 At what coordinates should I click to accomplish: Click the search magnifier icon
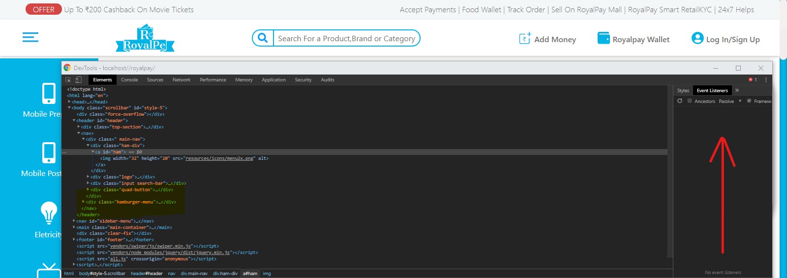coord(263,38)
